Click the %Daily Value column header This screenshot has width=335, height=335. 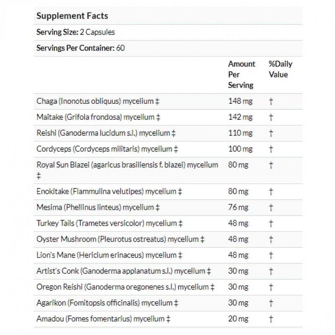pos(280,69)
